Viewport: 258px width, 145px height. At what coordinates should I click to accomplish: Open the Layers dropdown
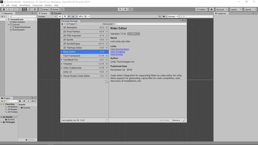(236, 9)
